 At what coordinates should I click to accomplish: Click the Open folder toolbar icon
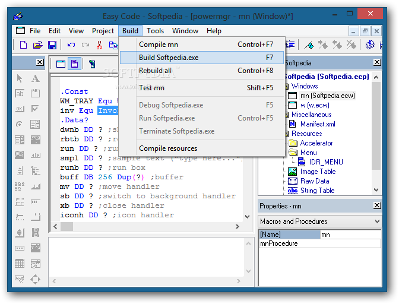37,45
